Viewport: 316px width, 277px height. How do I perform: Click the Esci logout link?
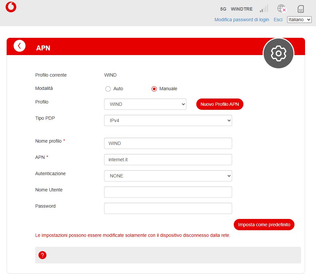tap(278, 20)
